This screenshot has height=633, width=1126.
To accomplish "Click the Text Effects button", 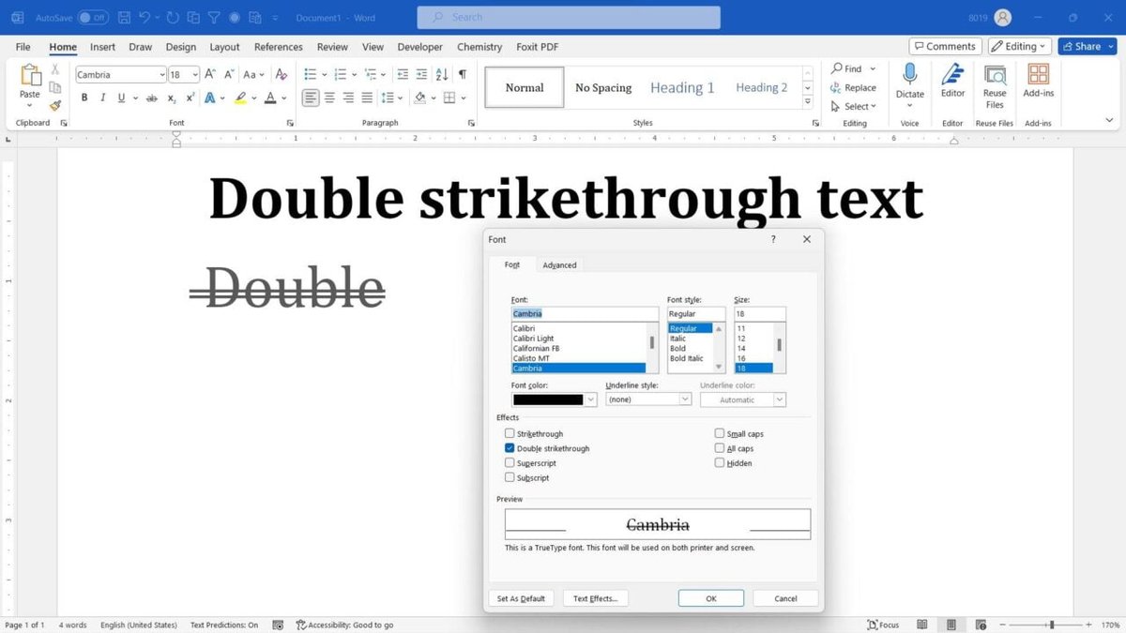I will pyautogui.click(x=595, y=597).
